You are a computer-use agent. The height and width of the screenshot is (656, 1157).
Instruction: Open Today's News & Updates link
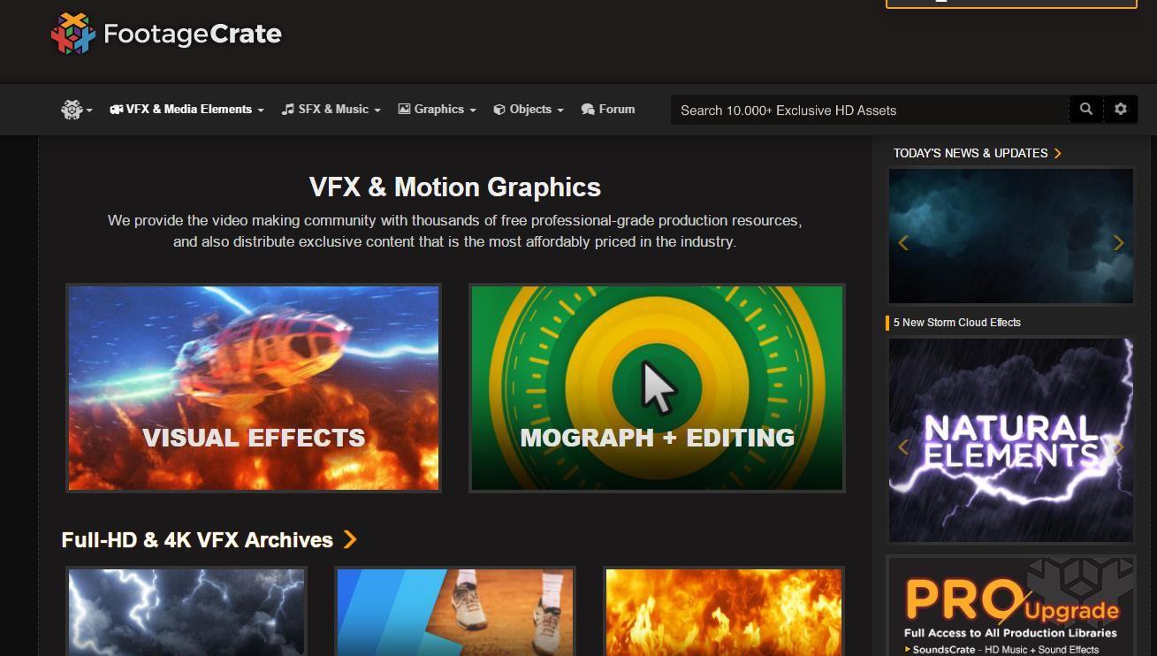coord(971,153)
